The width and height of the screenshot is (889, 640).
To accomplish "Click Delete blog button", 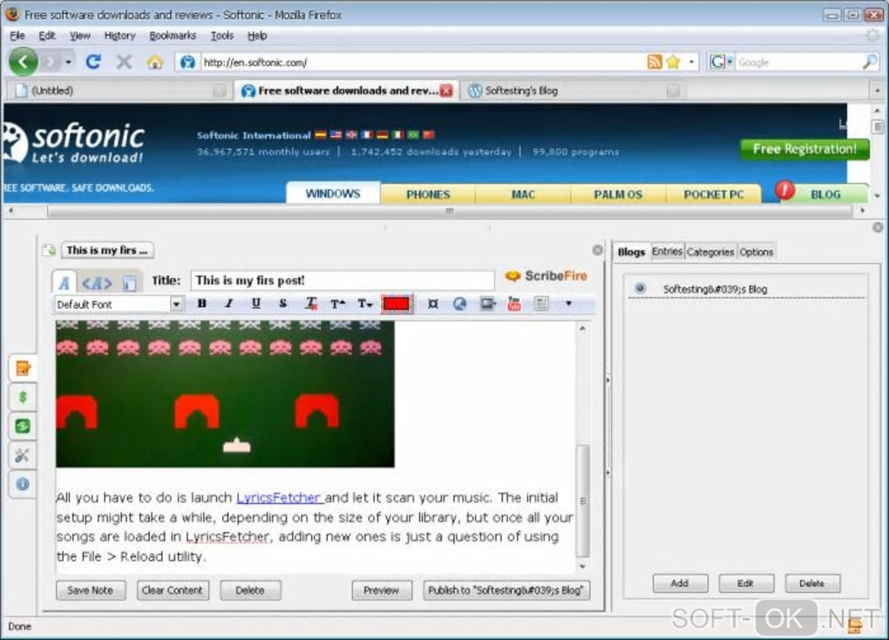I will point(812,583).
